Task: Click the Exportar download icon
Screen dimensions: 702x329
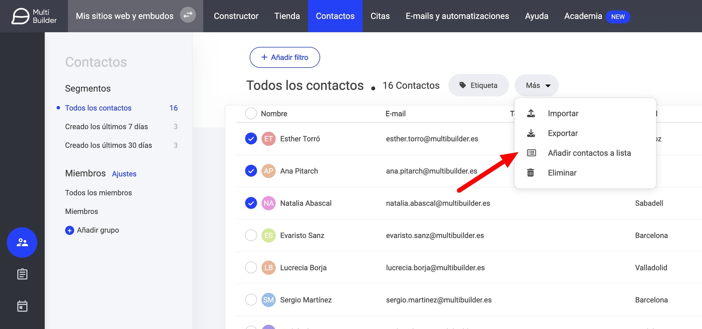Action: click(531, 133)
